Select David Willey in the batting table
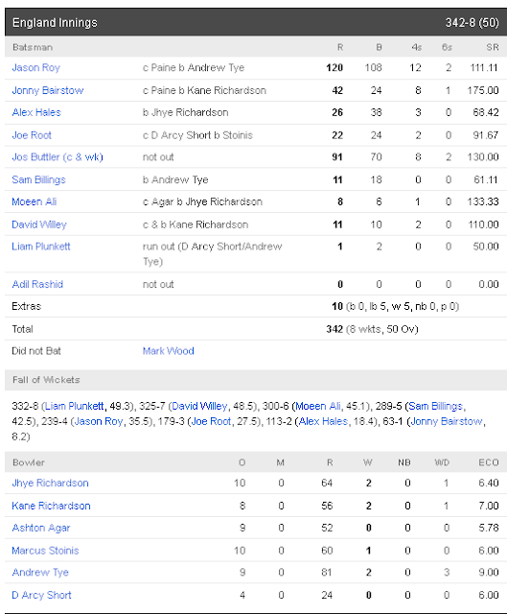Image resolution: width=507 pixels, height=614 pixels. pos(39,224)
